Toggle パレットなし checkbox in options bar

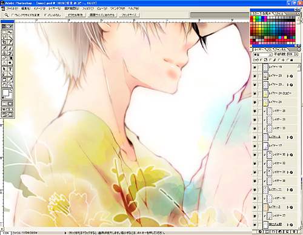[45, 15]
